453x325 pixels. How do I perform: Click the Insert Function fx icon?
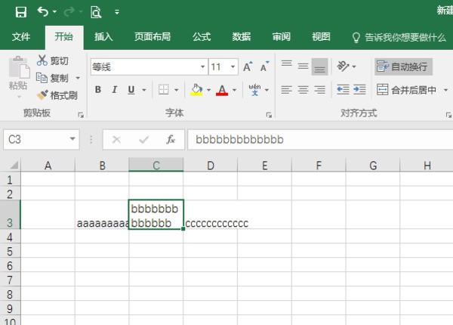pos(171,140)
